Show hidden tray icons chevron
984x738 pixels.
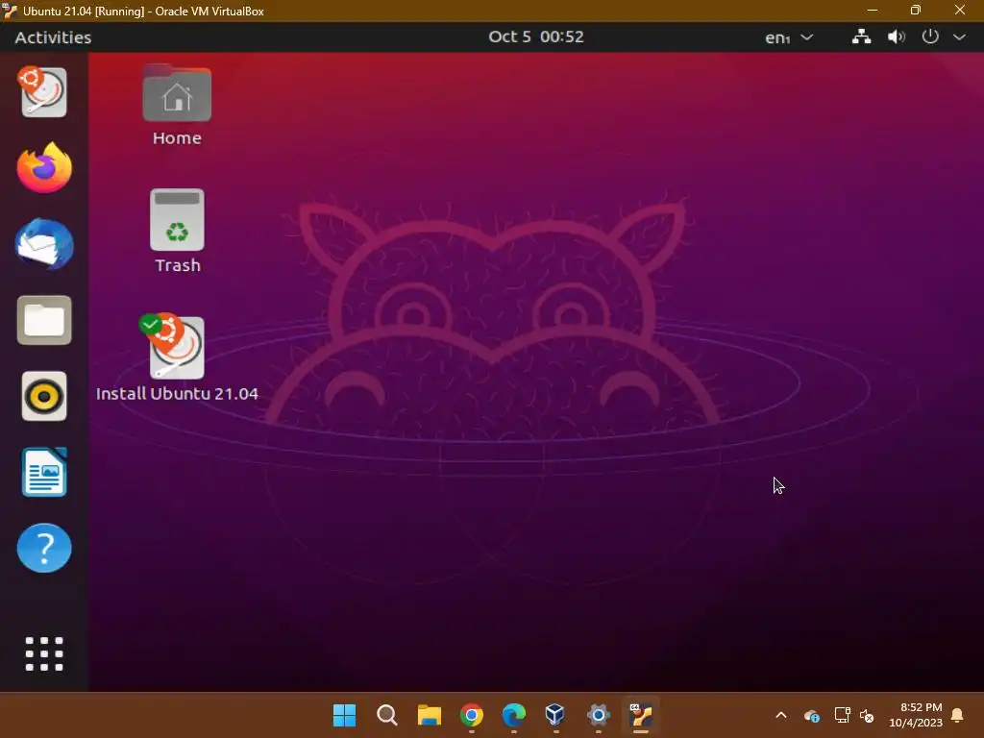781,715
